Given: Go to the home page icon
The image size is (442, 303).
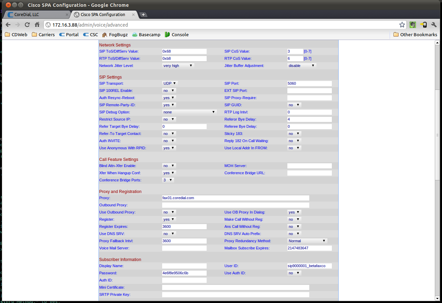Looking at the screenshot, I should pyautogui.click(x=37, y=25).
